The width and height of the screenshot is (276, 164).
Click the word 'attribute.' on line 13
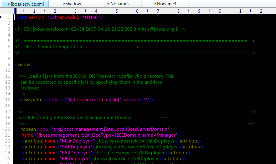click(x=30, y=88)
